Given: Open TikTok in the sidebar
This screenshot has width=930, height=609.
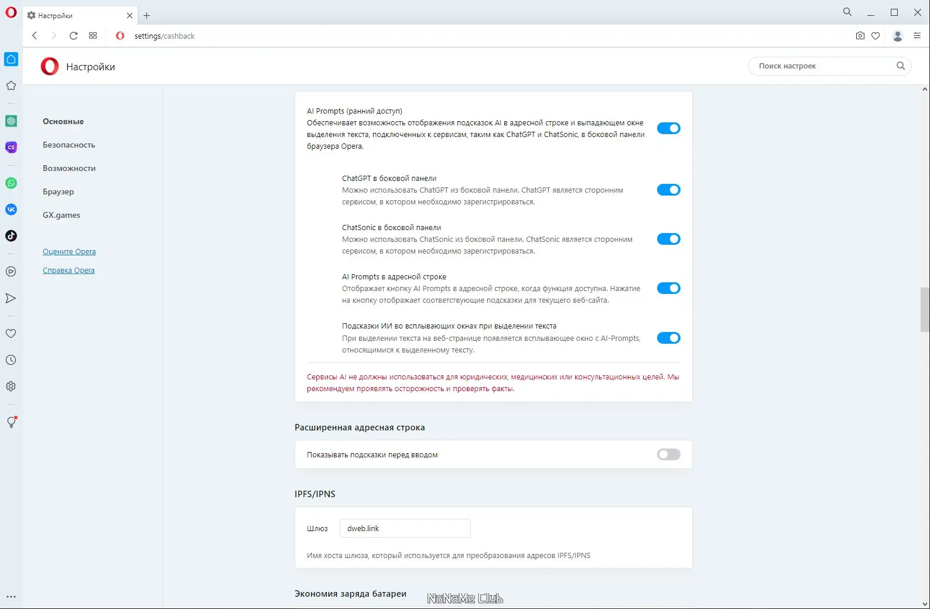Looking at the screenshot, I should (11, 236).
